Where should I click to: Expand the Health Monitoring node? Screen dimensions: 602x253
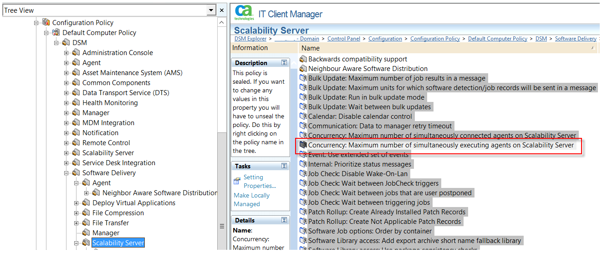(x=66, y=103)
